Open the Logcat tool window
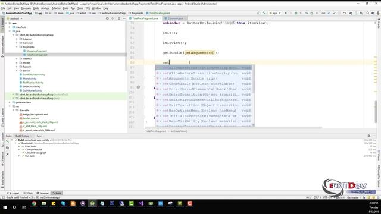This screenshot has height=214, width=381. coord(14,193)
